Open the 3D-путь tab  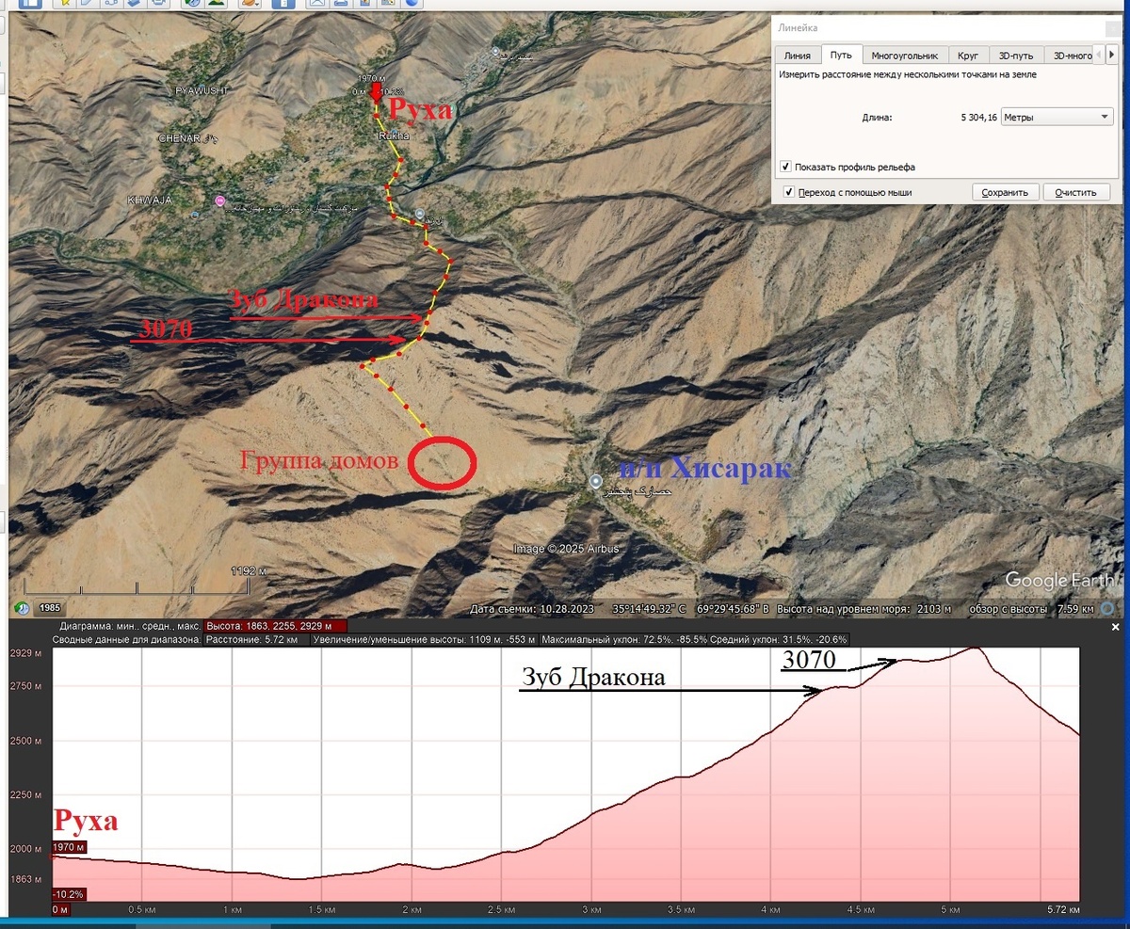click(1016, 56)
